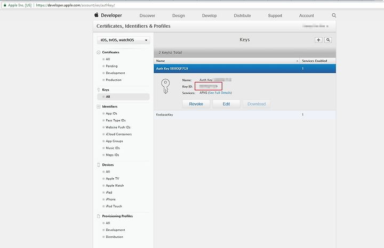Show Development certificates
The image size is (384, 248).
point(115,73)
